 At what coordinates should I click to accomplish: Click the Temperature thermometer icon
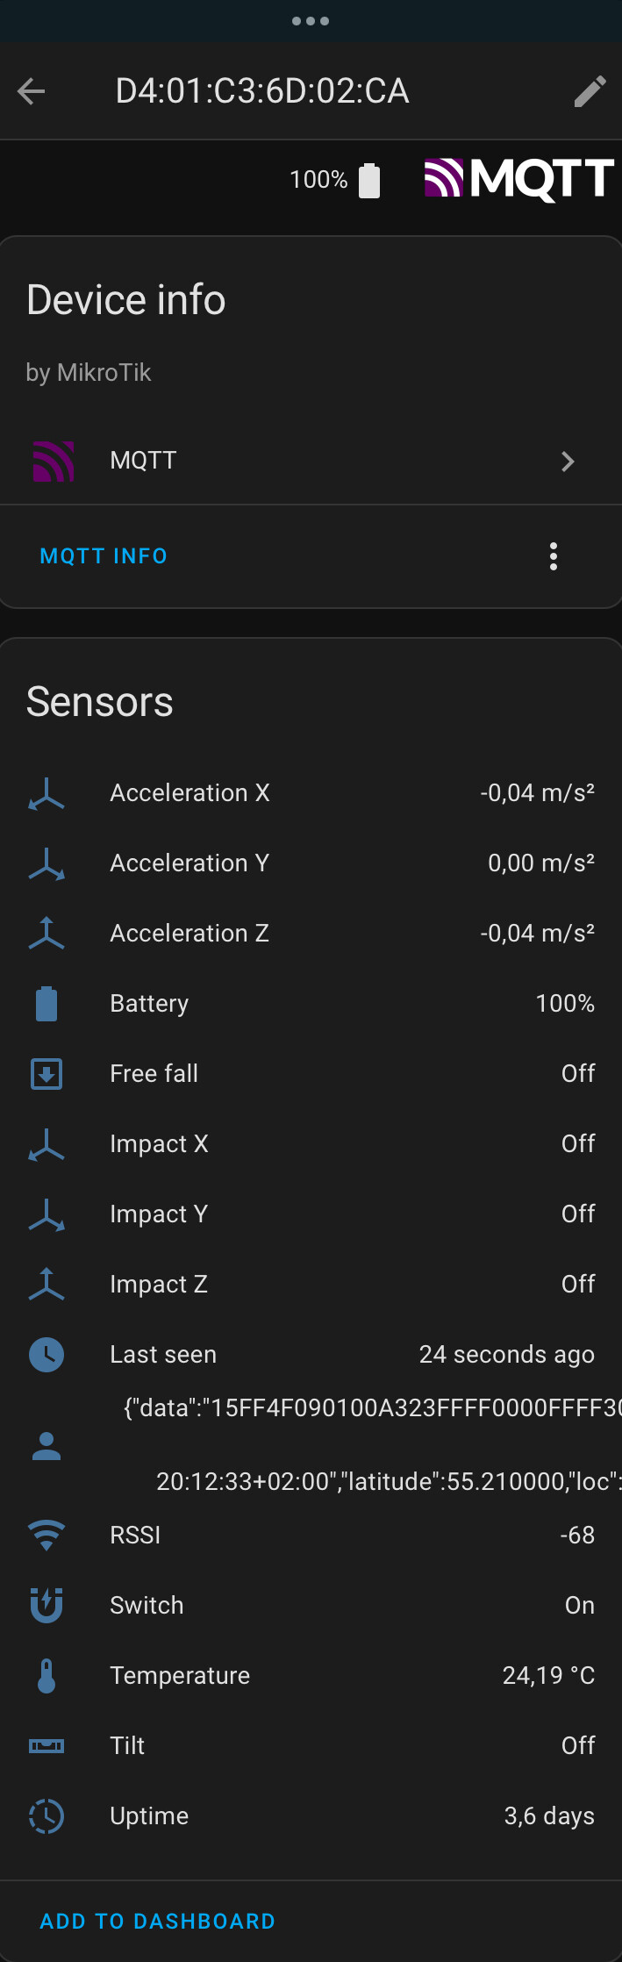(x=46, y=1676)
